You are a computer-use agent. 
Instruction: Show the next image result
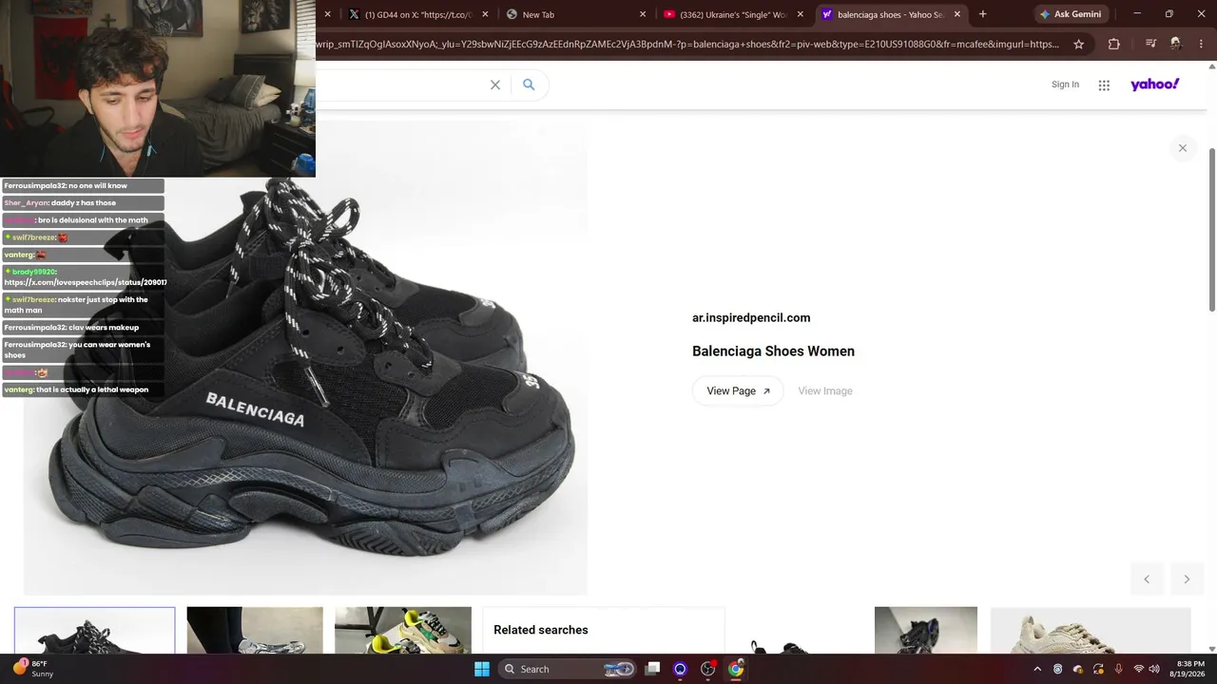(1187, 579)
